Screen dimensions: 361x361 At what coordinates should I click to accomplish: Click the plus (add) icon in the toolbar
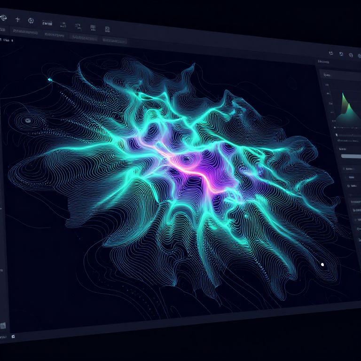coord(17,19)
